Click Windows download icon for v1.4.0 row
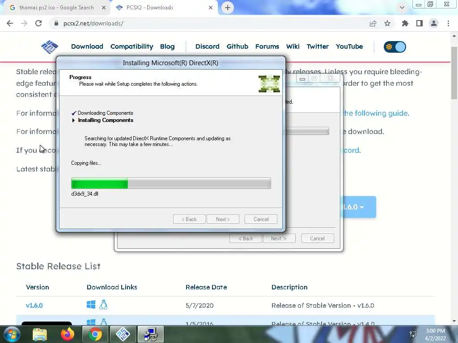Screen dimensions: 458x343 tap(91, 322)
